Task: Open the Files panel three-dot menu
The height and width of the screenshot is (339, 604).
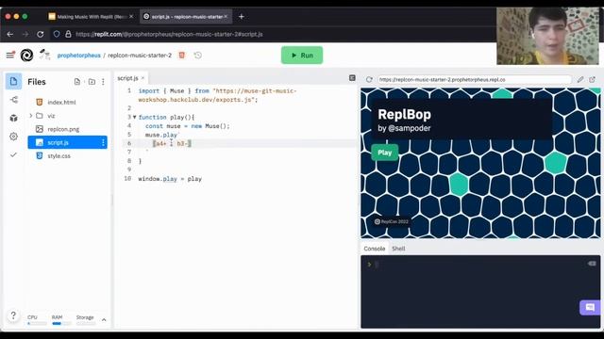Action: pyautogui.click(x=103, y=82)
